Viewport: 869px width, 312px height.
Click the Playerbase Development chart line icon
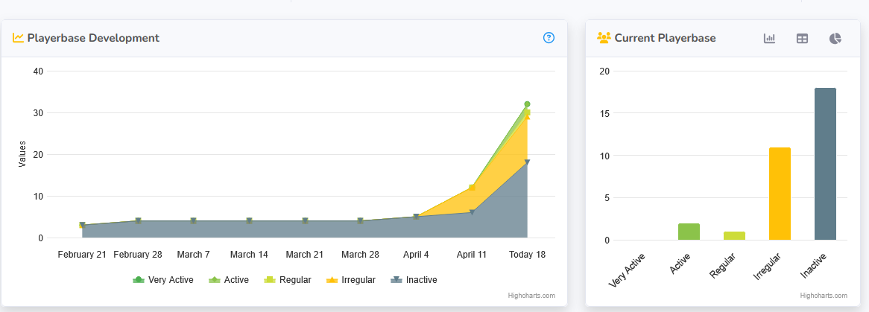(x=19, y=38)
